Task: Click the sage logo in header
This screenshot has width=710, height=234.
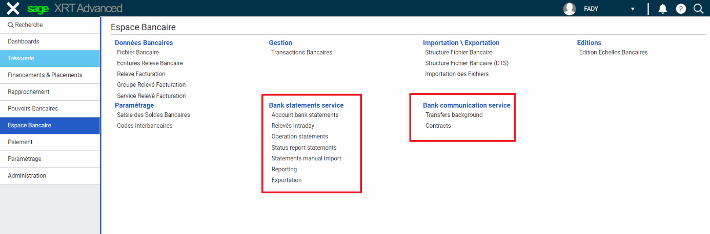Action: click(38, 9)
